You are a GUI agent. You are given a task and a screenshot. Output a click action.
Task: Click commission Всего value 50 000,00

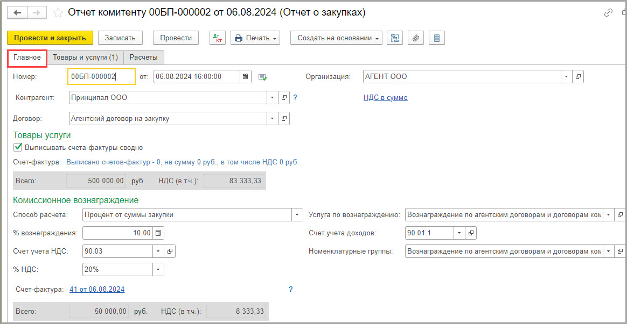click(x=100, y=311)
